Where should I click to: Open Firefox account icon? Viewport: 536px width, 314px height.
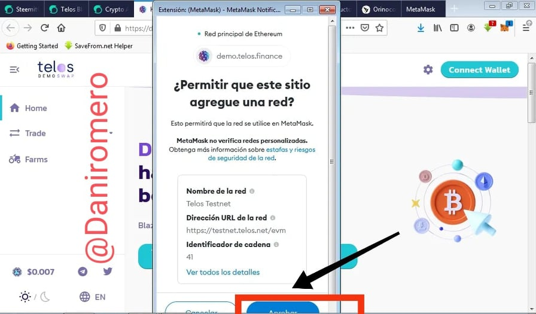[x=471, y=28]
